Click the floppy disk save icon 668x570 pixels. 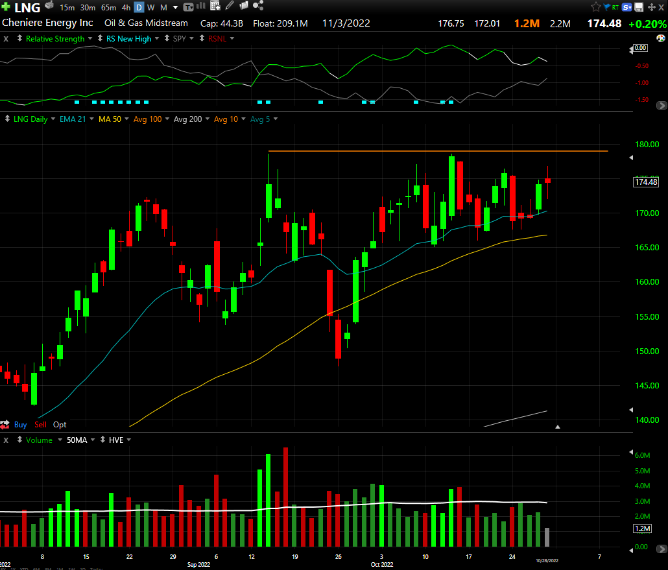tap(639, 7)
